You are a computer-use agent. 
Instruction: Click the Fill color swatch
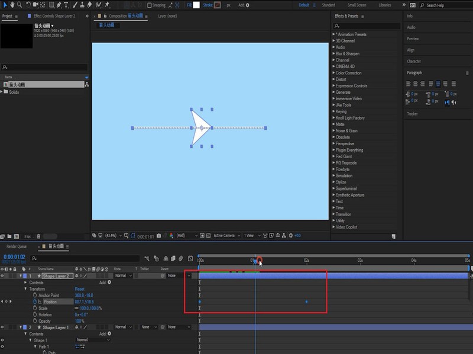pos(196,5)
